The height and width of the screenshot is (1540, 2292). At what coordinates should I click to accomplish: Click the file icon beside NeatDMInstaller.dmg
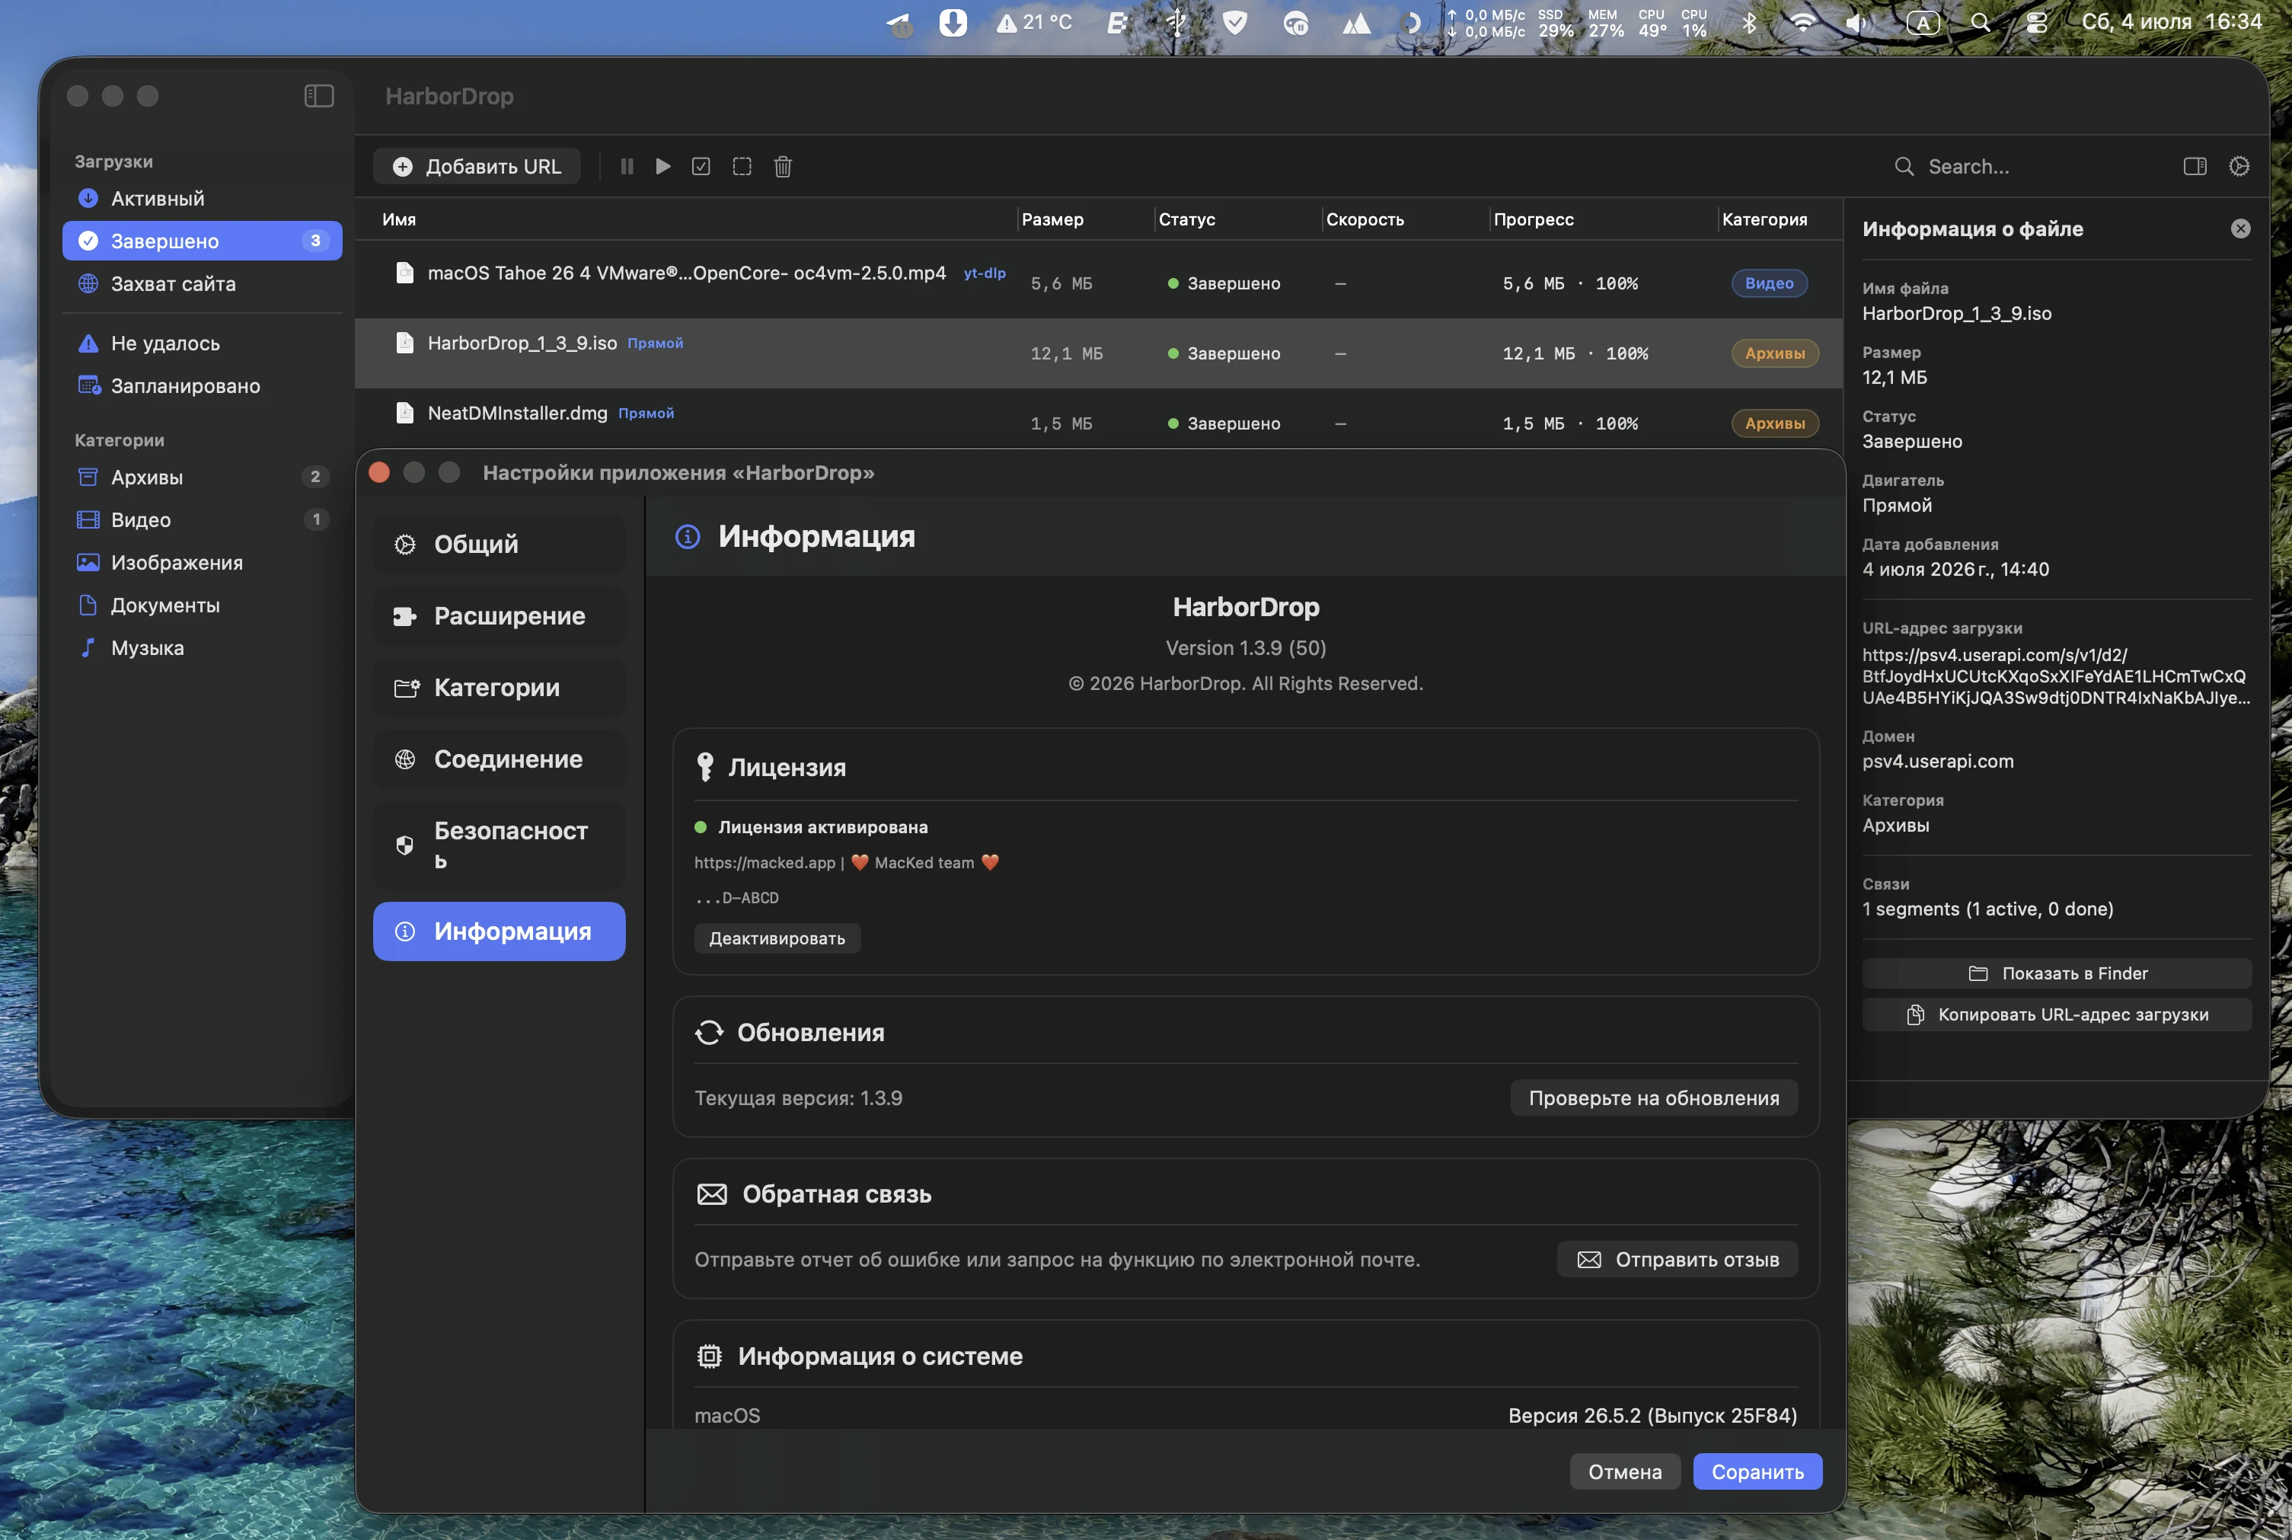point(404,413)
